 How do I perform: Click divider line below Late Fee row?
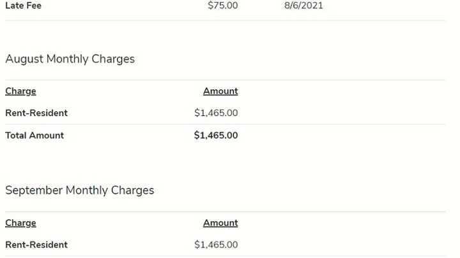coord(226,20)
